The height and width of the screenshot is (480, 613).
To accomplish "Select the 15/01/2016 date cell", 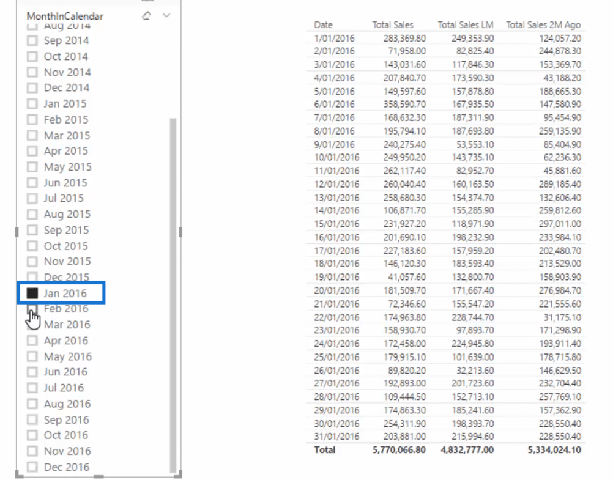I will (336, 224).
